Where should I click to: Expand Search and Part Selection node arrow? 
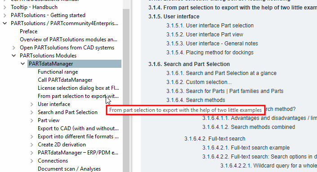(x=32, y=112)
